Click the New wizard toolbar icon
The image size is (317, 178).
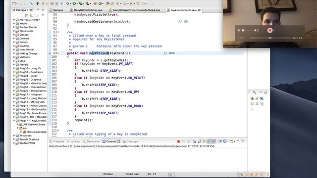point(14,3)
